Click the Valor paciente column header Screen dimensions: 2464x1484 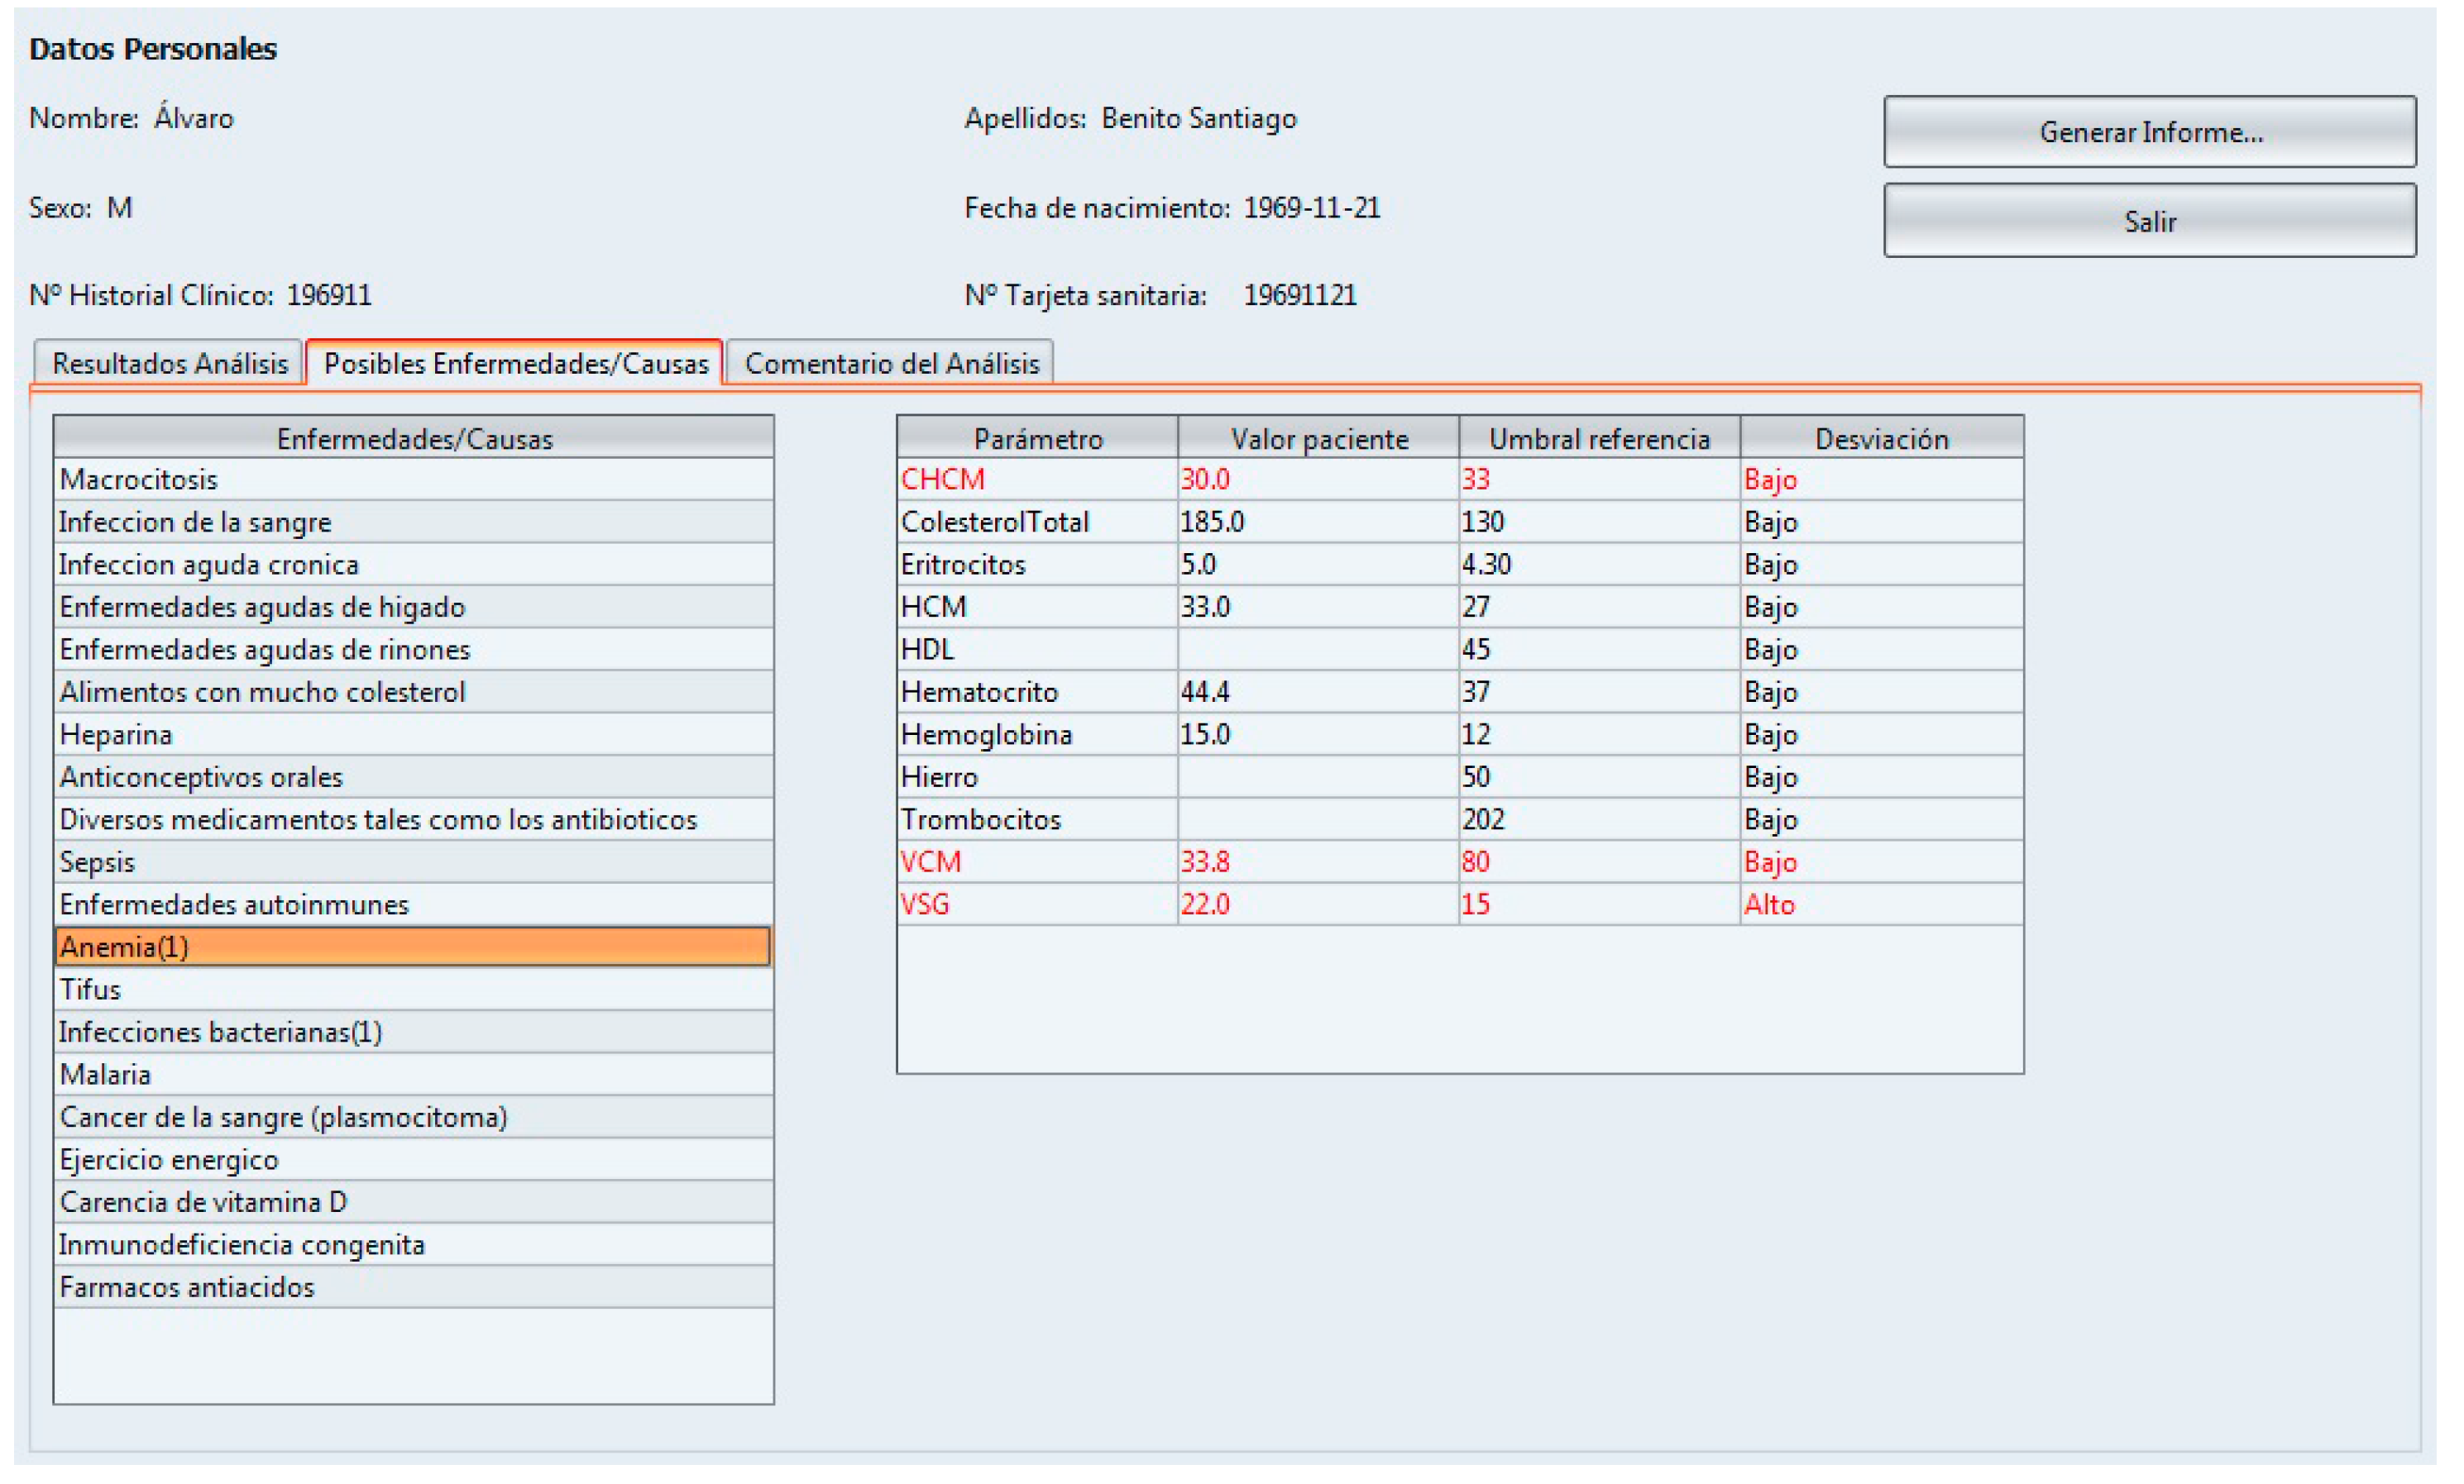coord(1318,437)
